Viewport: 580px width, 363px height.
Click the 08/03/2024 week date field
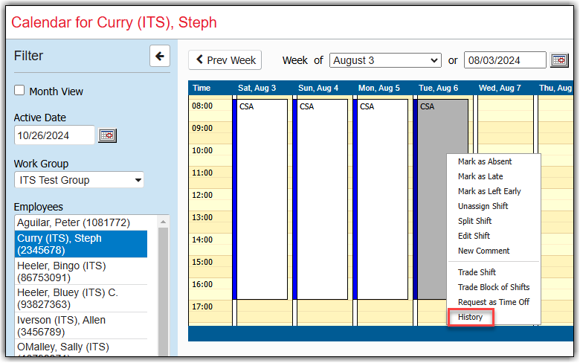[504, 60]
